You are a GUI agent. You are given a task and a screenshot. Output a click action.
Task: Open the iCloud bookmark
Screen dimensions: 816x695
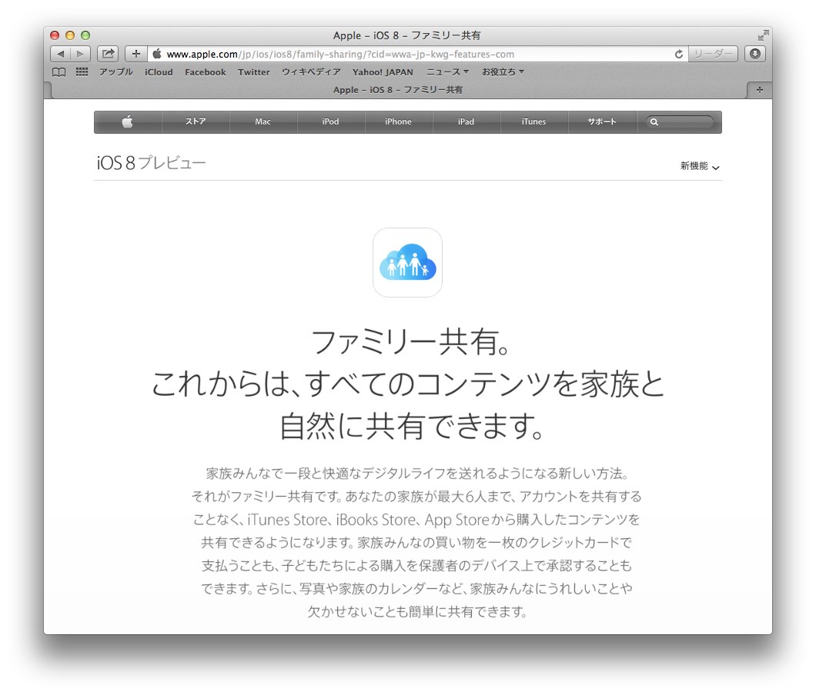159,72
